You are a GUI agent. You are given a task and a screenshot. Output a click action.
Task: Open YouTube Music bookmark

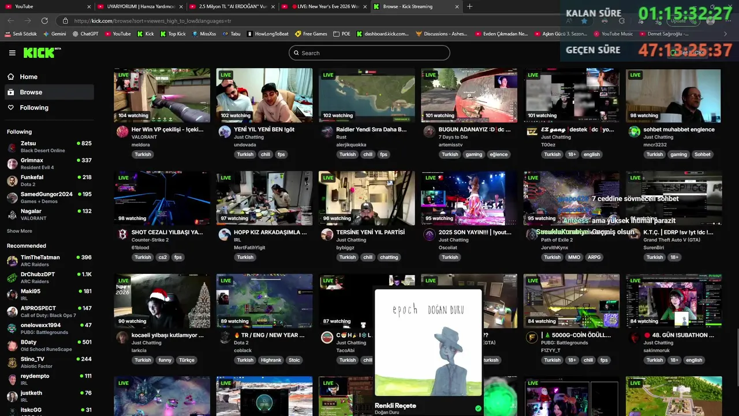613,34
